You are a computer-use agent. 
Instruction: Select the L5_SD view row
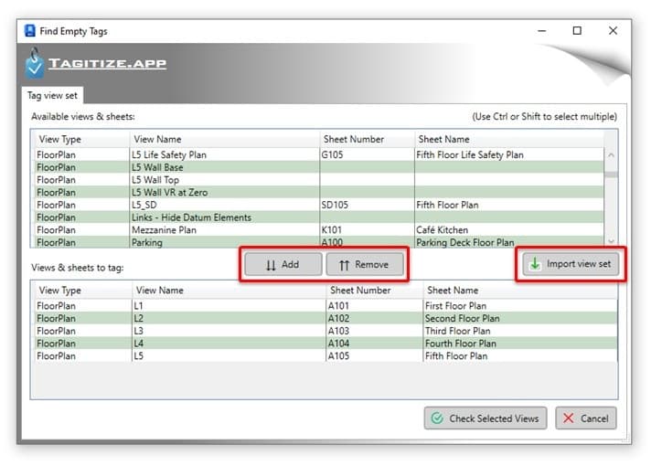[318, 205]
